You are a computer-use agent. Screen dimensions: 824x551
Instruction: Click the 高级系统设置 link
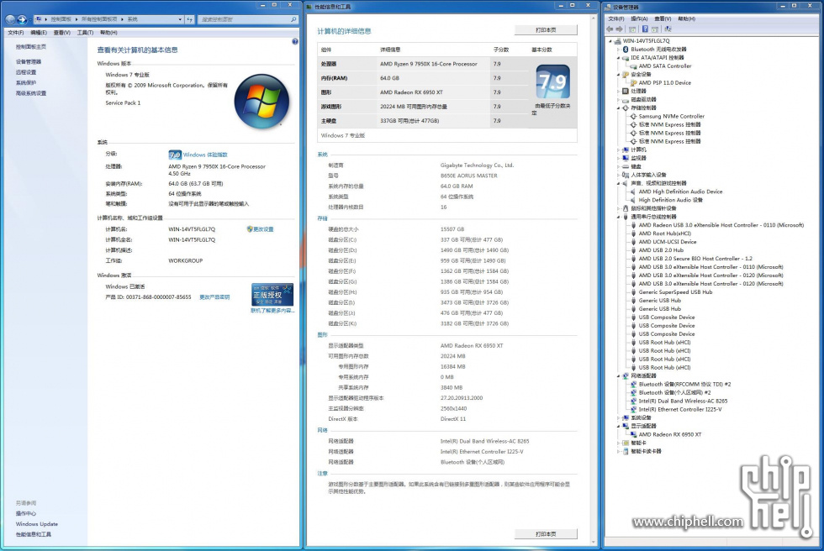tap(31, 93)
